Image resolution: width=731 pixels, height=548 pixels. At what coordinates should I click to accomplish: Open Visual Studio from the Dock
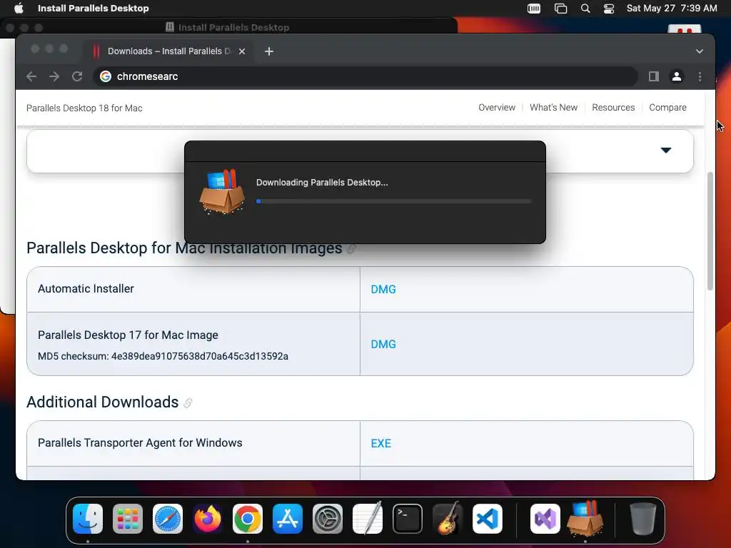click(x=545, y=519)
